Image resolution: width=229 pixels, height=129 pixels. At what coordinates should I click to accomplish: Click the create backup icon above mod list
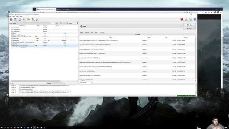(x=67, y=23)
